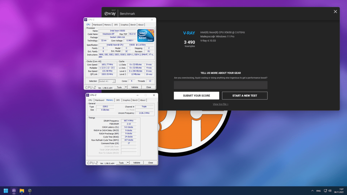Click the gear description input field
Screen dimensions: 347x195
pos(221,85)
